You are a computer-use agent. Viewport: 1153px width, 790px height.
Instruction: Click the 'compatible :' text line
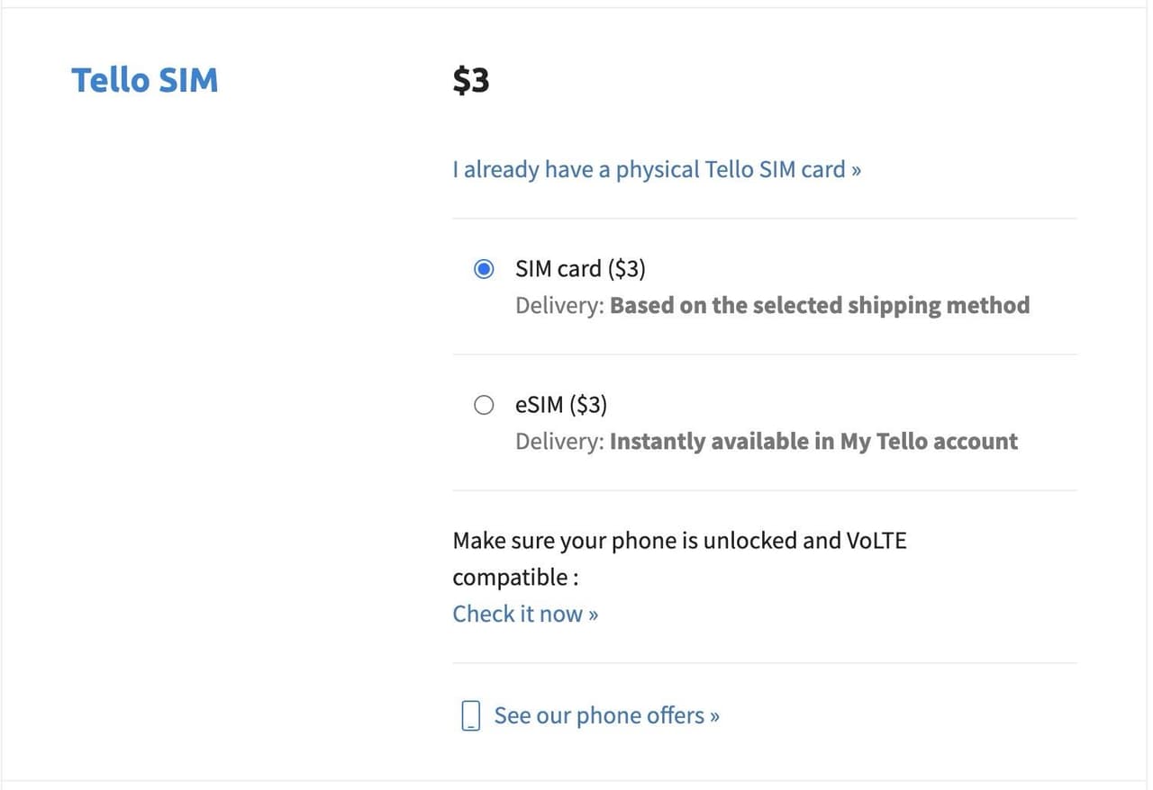tap(515, 577)
